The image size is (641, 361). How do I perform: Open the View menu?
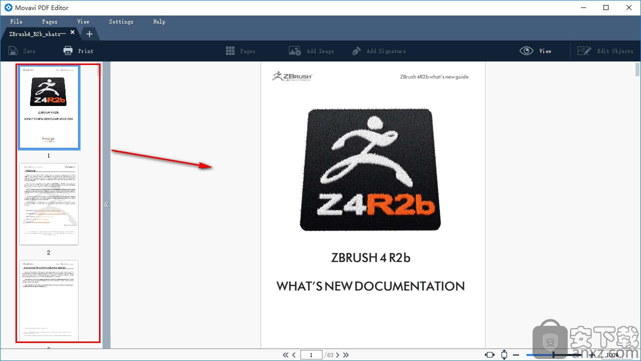(x=83, y=21)
